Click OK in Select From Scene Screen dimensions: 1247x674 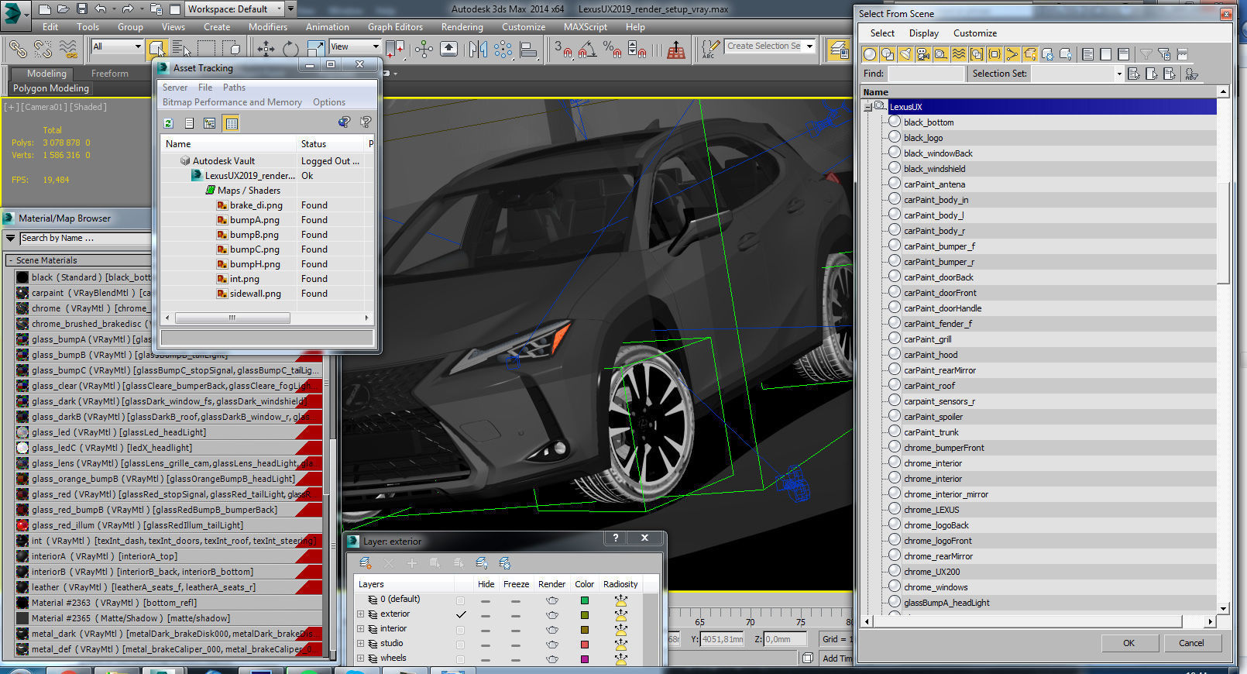(1128, 643)
